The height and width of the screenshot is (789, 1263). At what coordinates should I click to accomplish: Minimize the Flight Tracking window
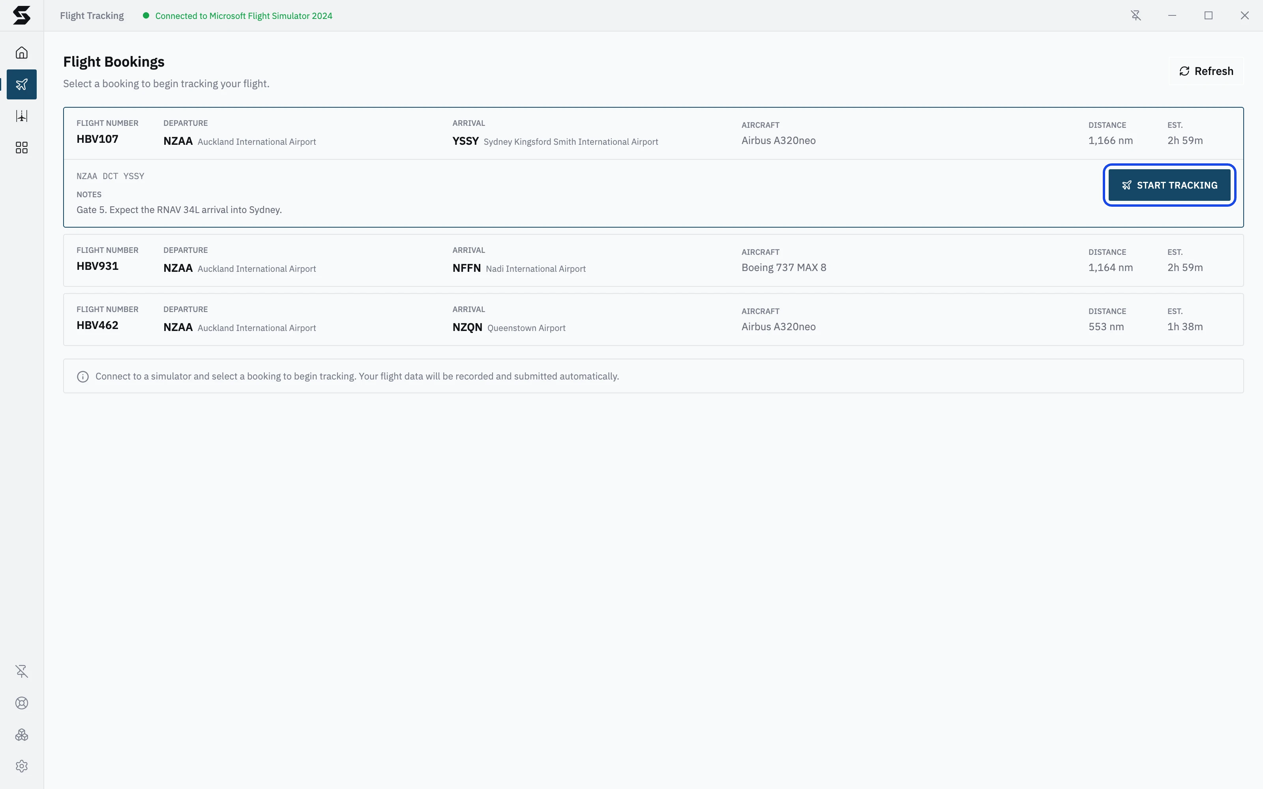(1172, 16)
